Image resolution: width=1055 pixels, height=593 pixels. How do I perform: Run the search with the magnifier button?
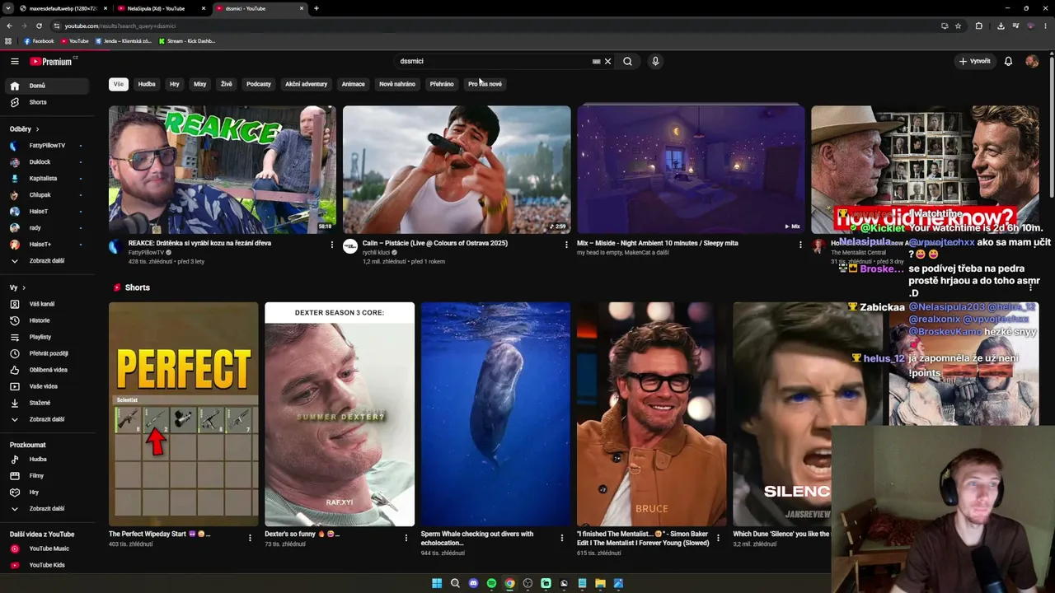[x=628, y=61]
